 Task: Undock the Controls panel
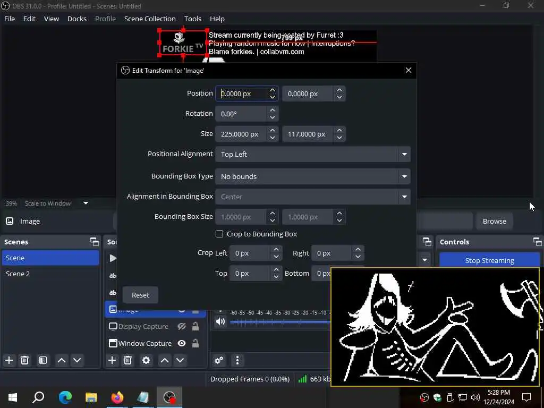[538, 242]
